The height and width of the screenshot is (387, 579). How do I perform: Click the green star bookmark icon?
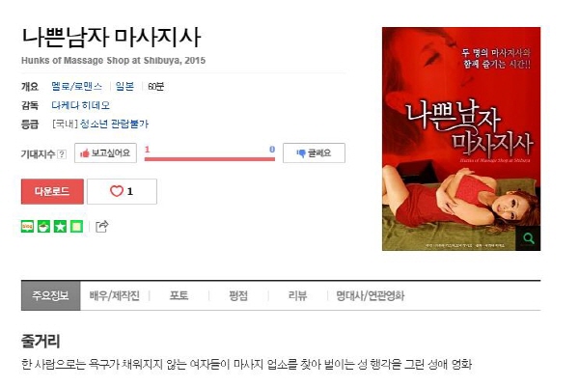(x=60, y=227)
